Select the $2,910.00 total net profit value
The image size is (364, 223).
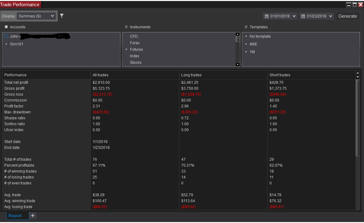pyautogui.click(x=101, y=82)
